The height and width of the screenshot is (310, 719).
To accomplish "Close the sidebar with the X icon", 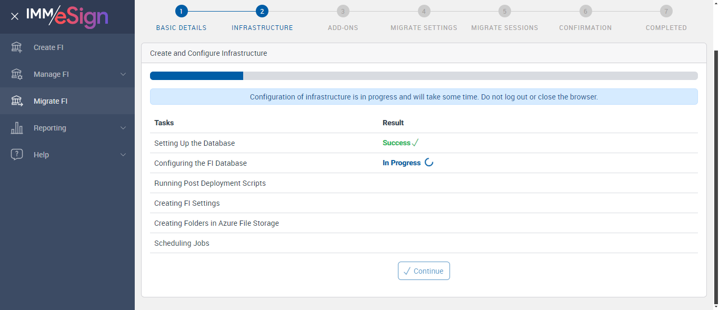I will tap(15, 16).
